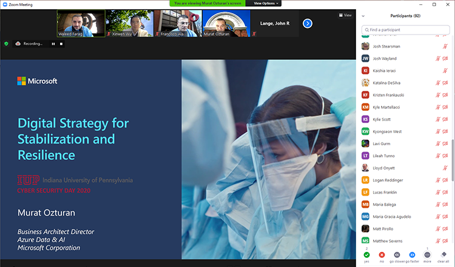Select participant Josh Stearsman
The height and width of the screenshot is (267, 455).
click(405, 47)
